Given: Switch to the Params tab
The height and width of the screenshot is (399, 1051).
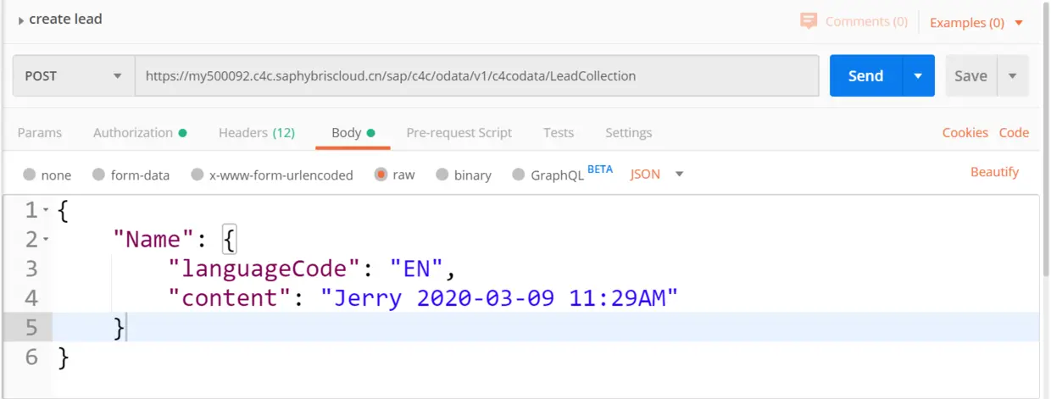Looking at the screenshot, I should (x=40, y=133).
